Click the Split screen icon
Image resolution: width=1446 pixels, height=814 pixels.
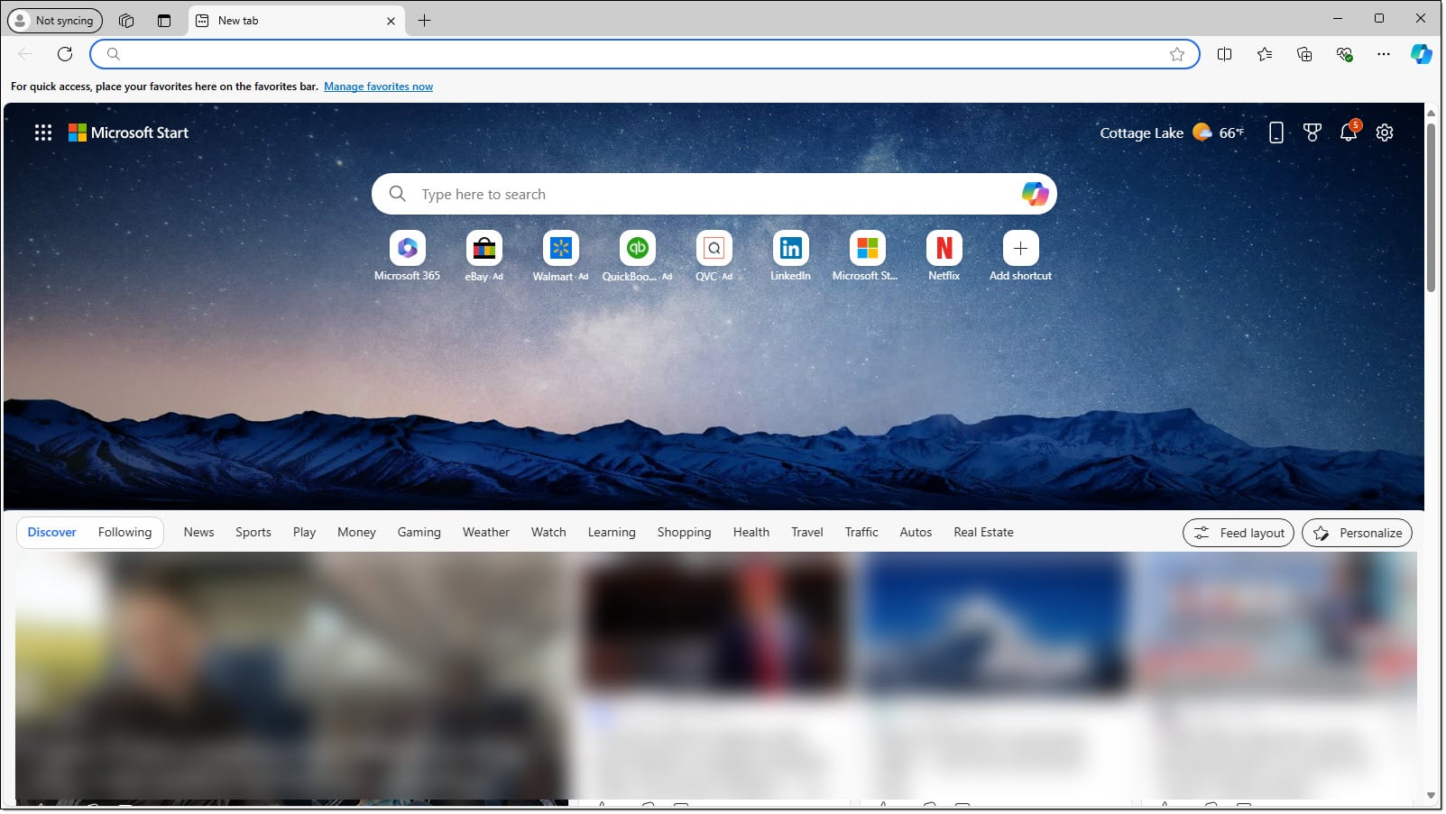1224,54
